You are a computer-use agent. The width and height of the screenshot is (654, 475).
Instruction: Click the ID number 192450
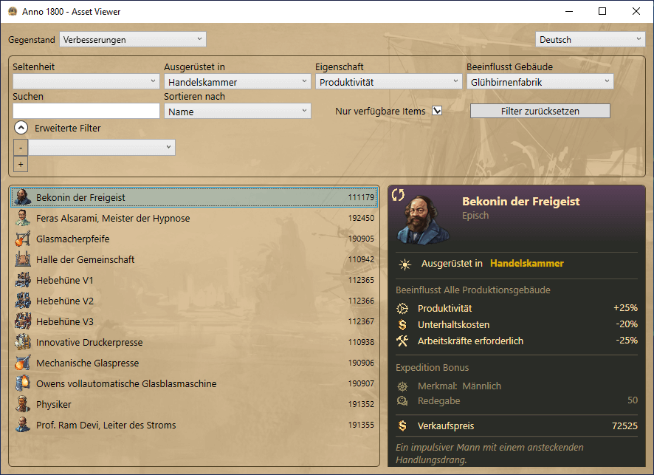coord(361,218)
